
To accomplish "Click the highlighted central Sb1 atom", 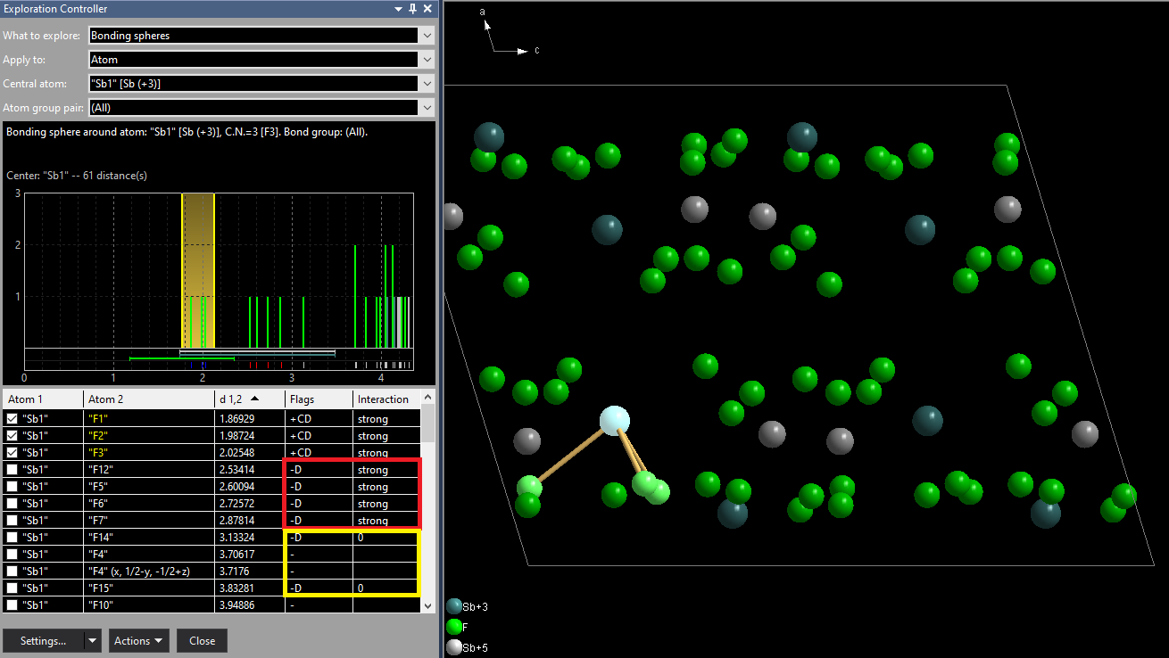I will pyautogui.click(x=614, y=420).
